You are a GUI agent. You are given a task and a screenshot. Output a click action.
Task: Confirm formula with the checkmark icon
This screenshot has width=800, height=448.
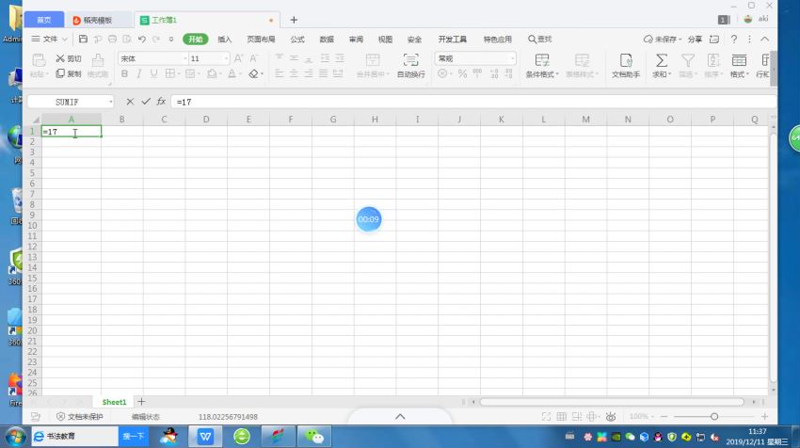146,102
